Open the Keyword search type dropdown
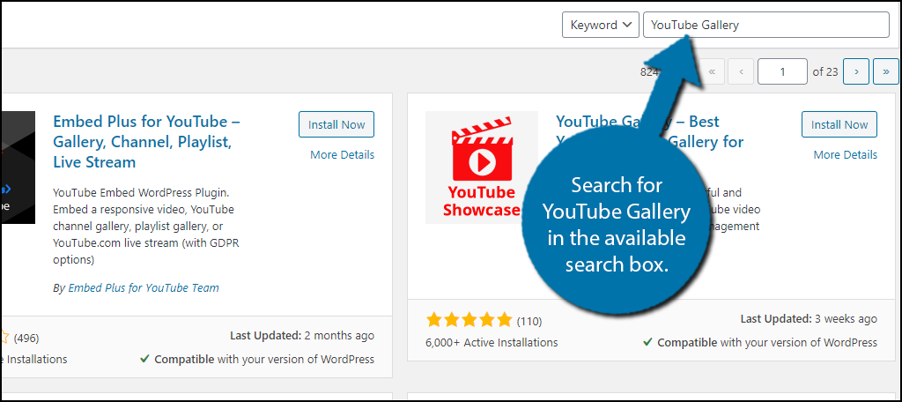Screen dimensions: 902x402 click(600, 26)
